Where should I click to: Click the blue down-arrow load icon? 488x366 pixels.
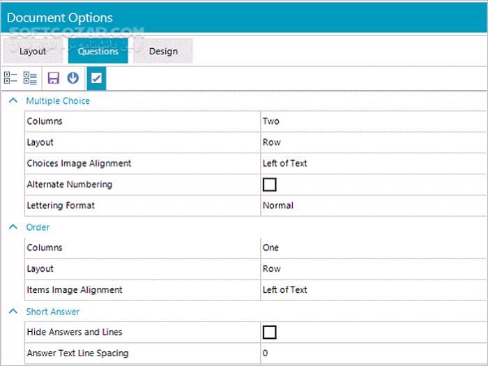coord(73,78)
